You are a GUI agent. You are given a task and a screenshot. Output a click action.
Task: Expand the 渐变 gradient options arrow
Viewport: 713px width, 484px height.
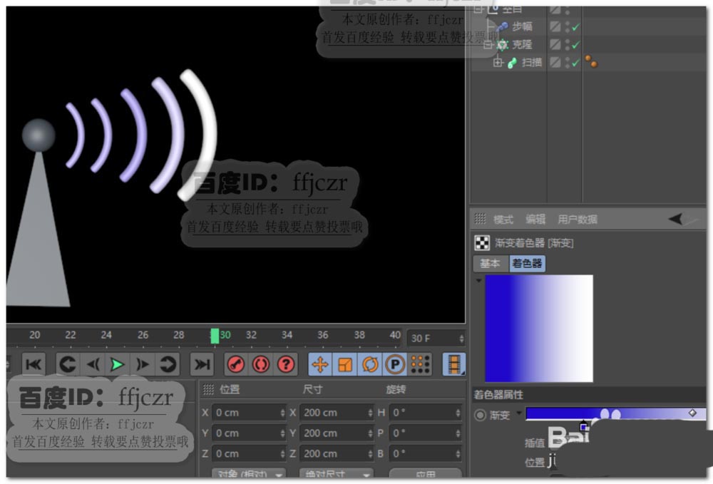point(519,413)
